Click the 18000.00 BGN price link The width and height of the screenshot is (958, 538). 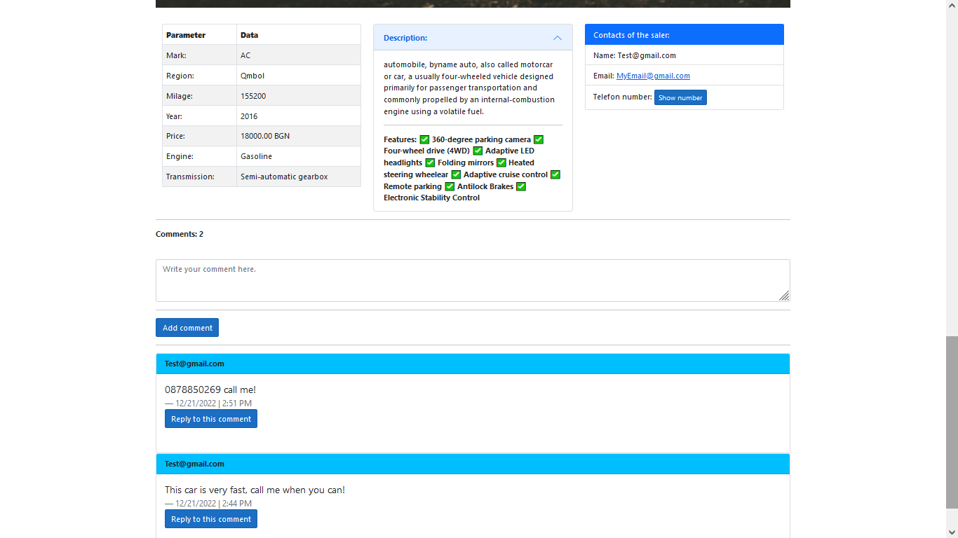pyautogui.click(x=264, y=136)
